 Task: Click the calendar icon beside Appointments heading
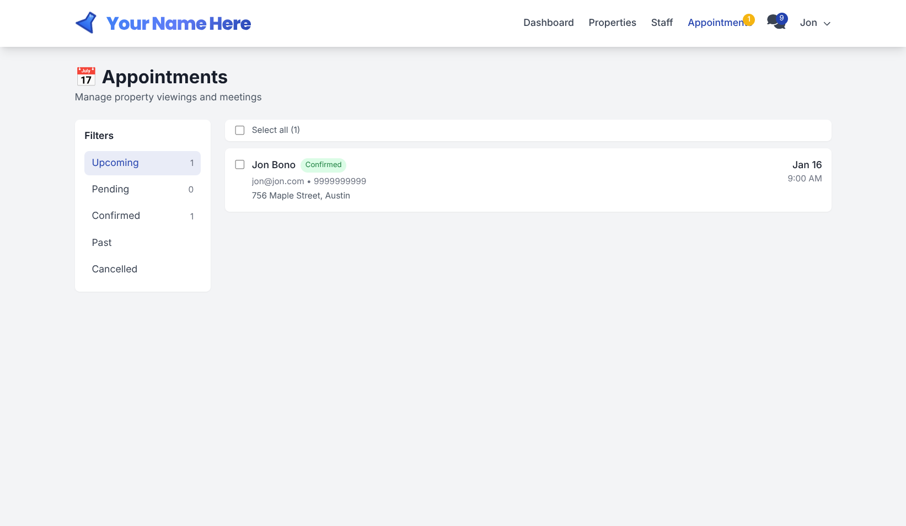[86, 77]
